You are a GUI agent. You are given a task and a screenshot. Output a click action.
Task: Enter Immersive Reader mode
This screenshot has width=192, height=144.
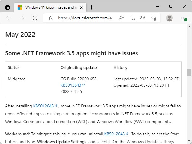(132, 18)
